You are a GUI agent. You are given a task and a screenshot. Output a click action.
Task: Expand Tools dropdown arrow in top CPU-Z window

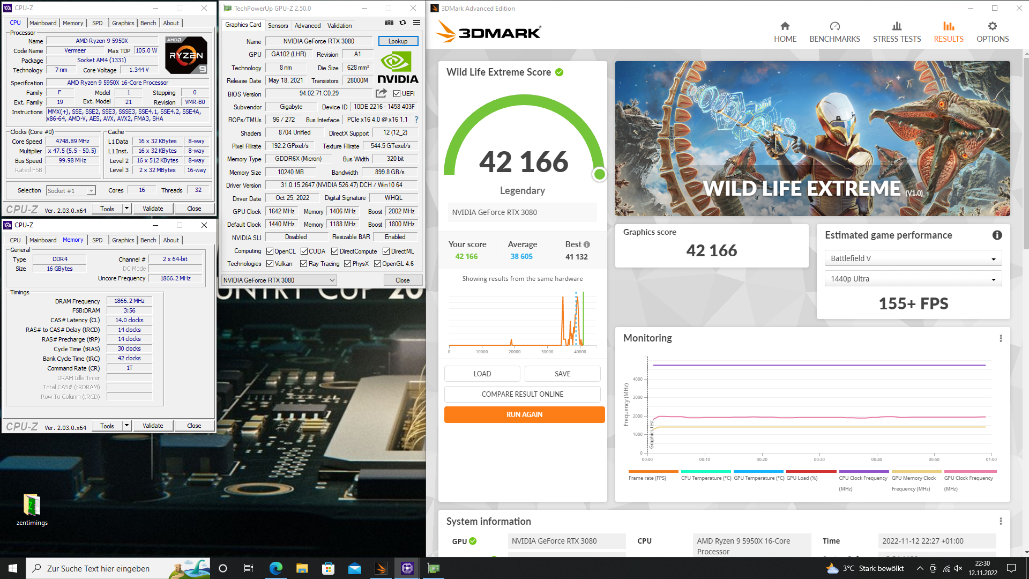pos(126,209)
